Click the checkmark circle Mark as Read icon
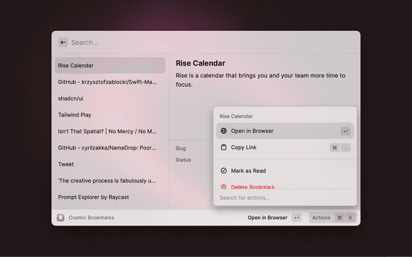 (223, 171)
